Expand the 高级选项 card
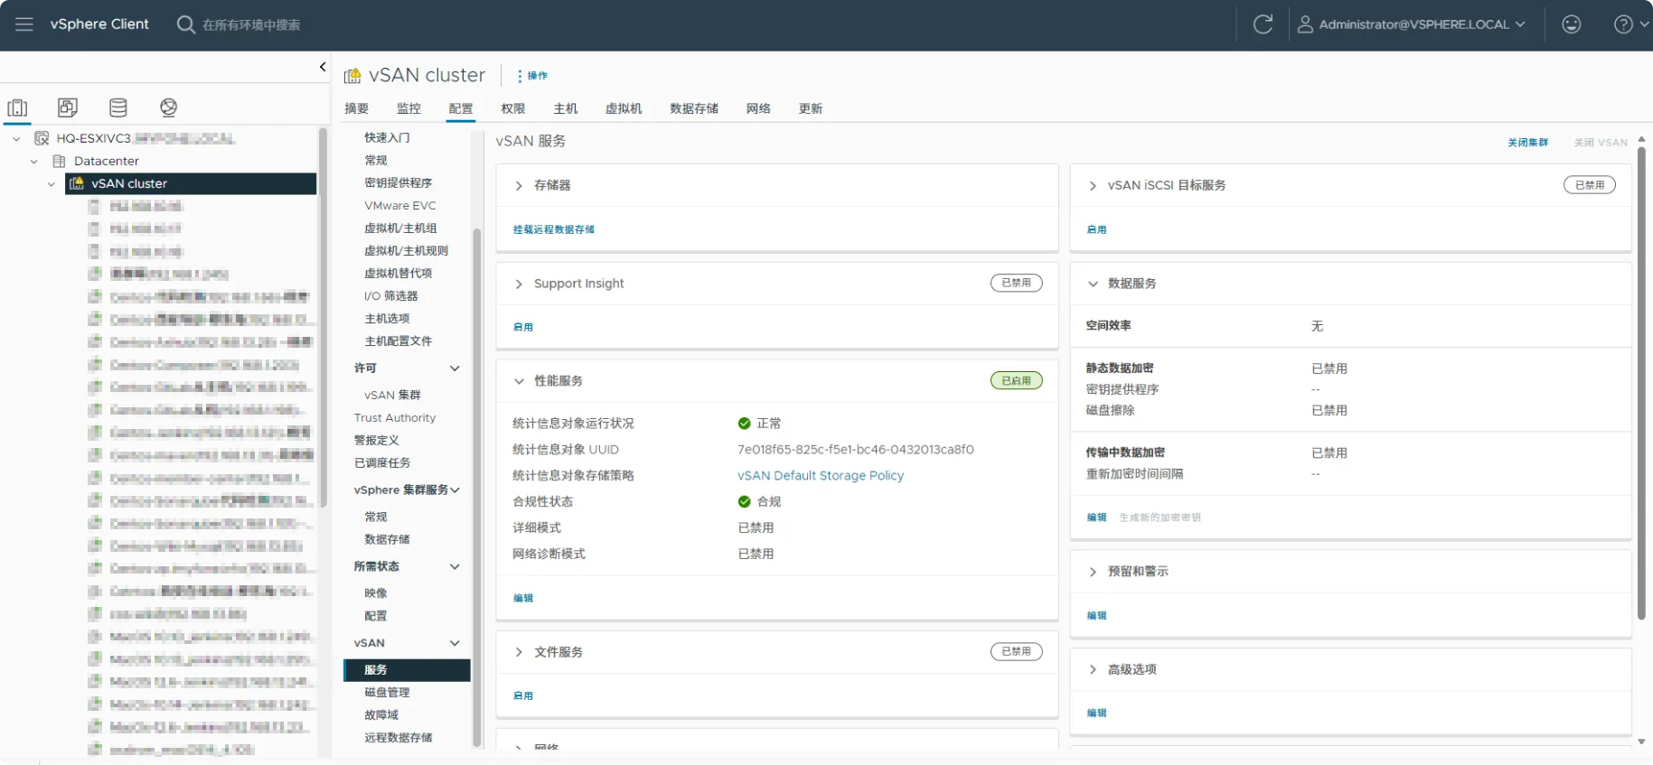Image resolution: width=1653 pixels, height=765 pixels. coord(1093,669)
